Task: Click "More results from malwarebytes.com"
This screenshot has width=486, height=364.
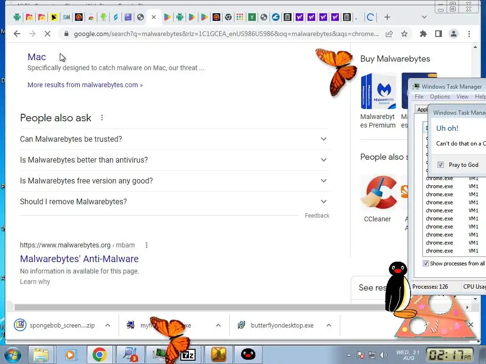Action: (x=85, y=85)
